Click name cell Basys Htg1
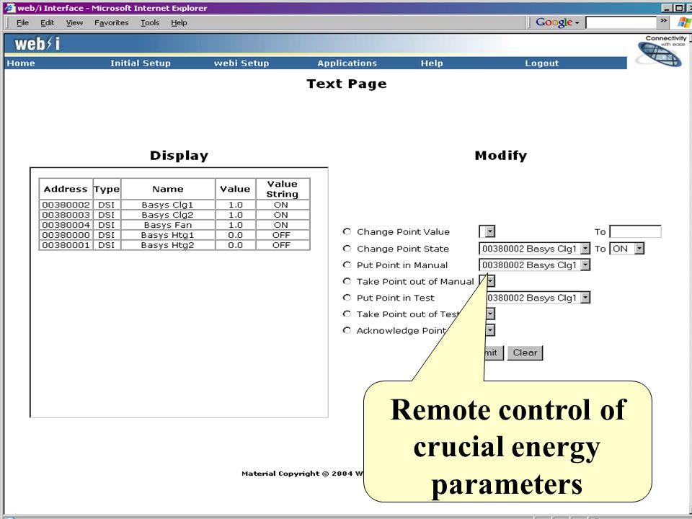Screen dimensions: 692x519 pyautogui.click(x=168, y=235)
